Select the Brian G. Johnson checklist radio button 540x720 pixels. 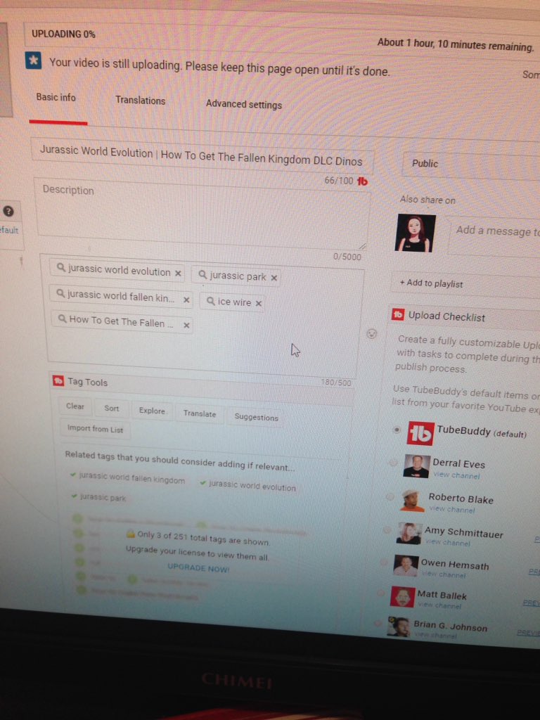pyautogui.click(x=378, y=624)
